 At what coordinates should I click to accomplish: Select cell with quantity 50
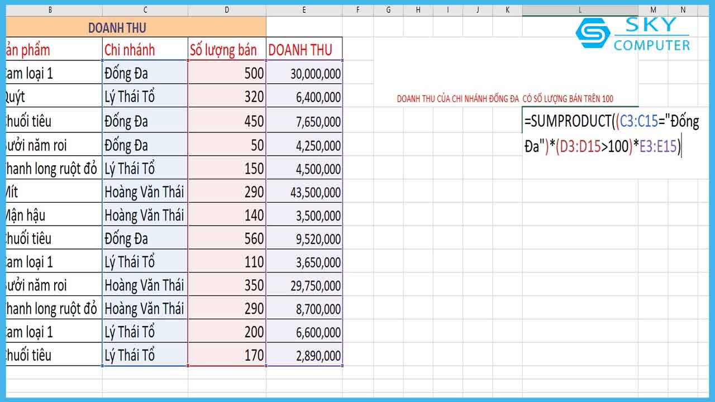coord(227,145)
